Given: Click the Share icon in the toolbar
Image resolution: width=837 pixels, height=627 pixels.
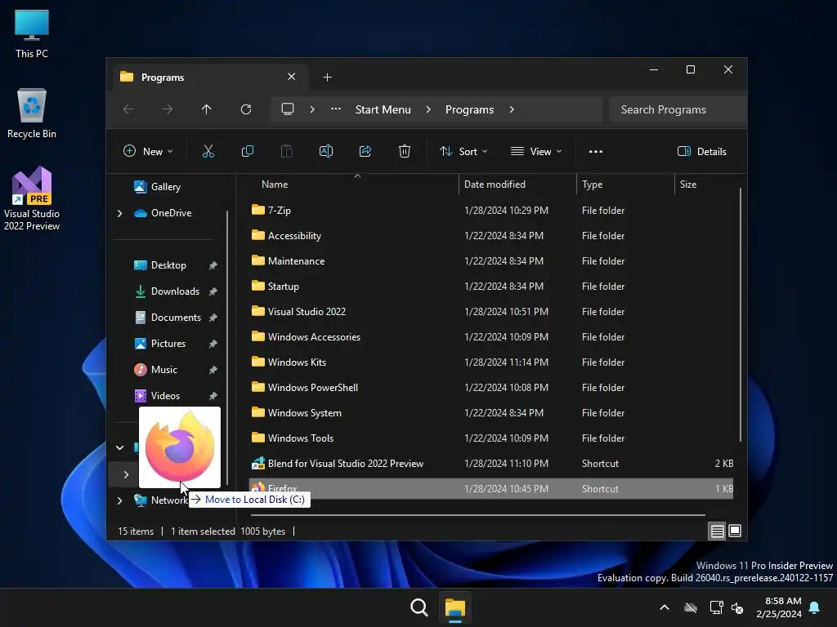Looking at the screenshot, I should point(365,151).
